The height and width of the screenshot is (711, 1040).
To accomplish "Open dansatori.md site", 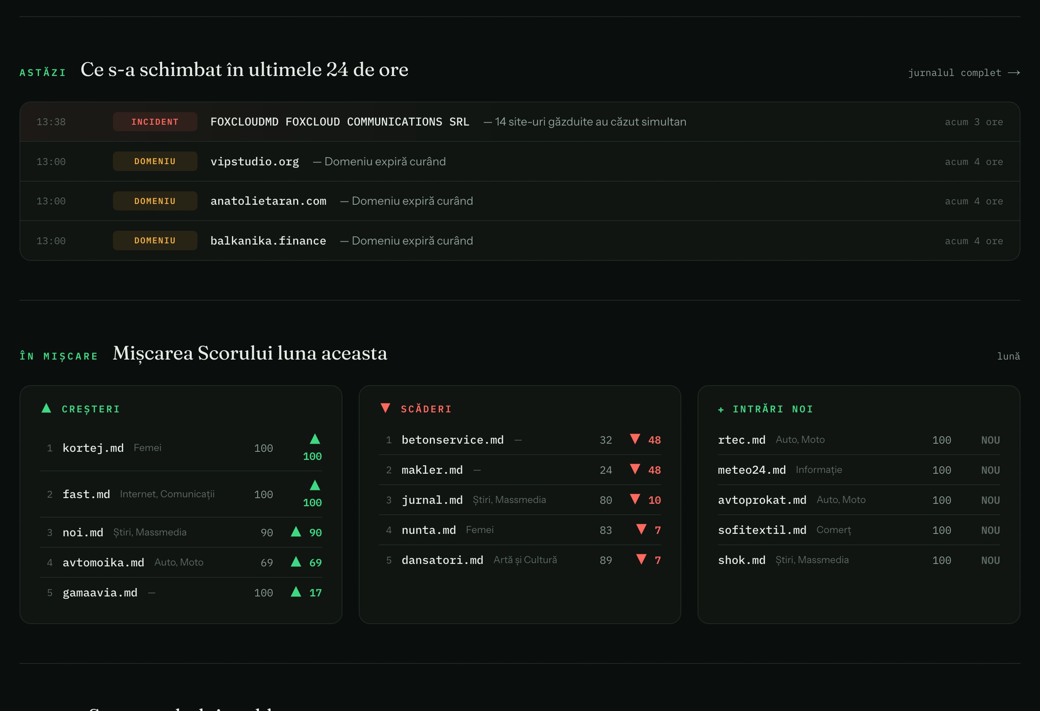I will 442,560.
